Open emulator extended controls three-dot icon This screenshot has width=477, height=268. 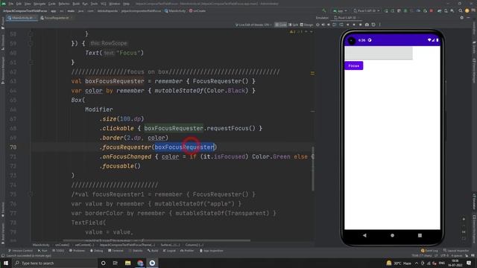[379, 25]
